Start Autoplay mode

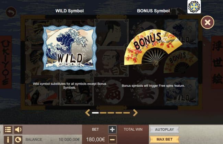click(164, 129)
